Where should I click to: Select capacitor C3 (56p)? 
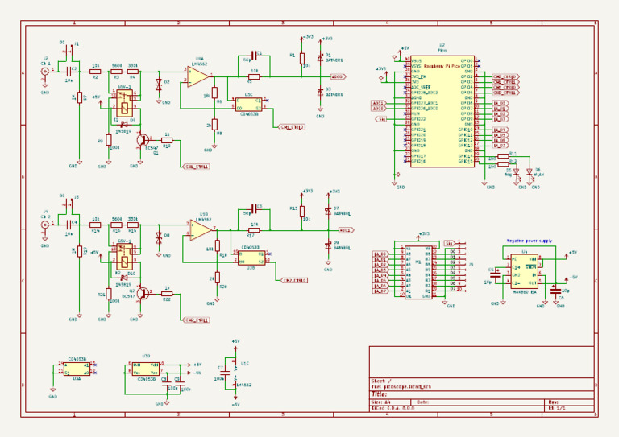pyautogui.click(x=254, y=208)
